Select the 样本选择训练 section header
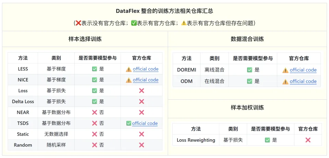 coord(85,39)
